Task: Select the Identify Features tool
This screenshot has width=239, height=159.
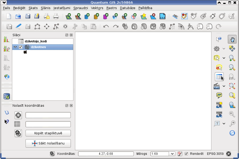Action: [219, 39]
